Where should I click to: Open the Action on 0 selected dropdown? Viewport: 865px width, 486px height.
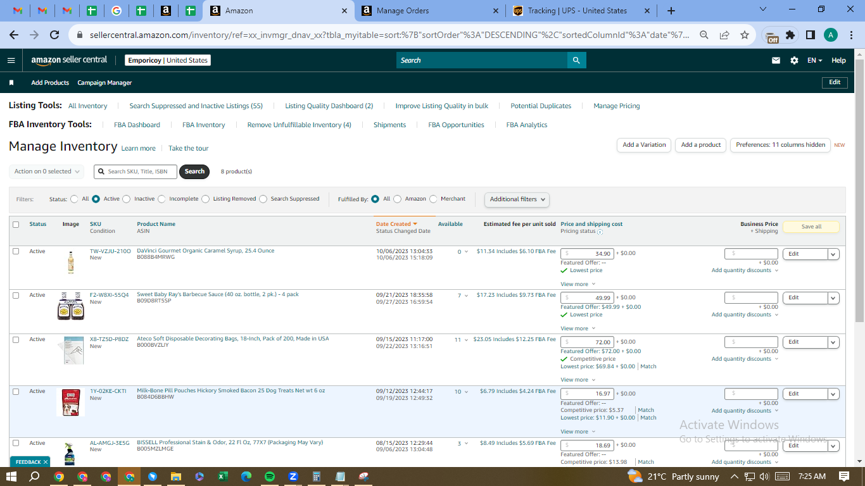48,171
